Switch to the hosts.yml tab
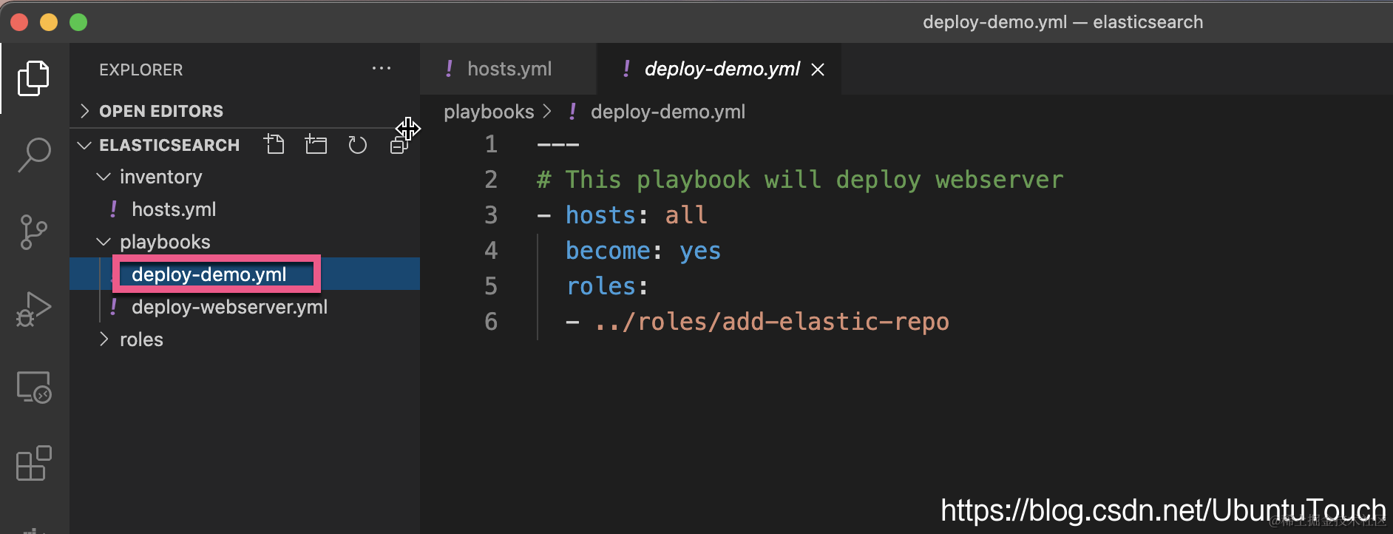 coord(508,69)
